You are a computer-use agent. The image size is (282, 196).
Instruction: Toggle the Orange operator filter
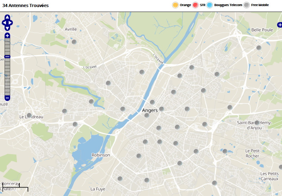(175, 5)
